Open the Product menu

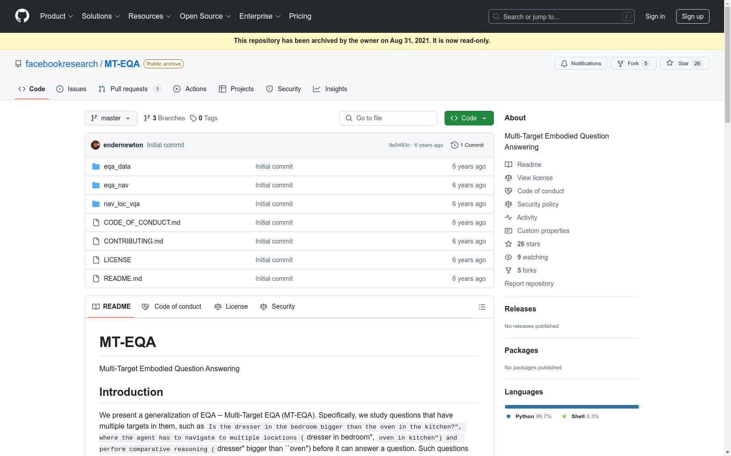(x=57, y=16)
